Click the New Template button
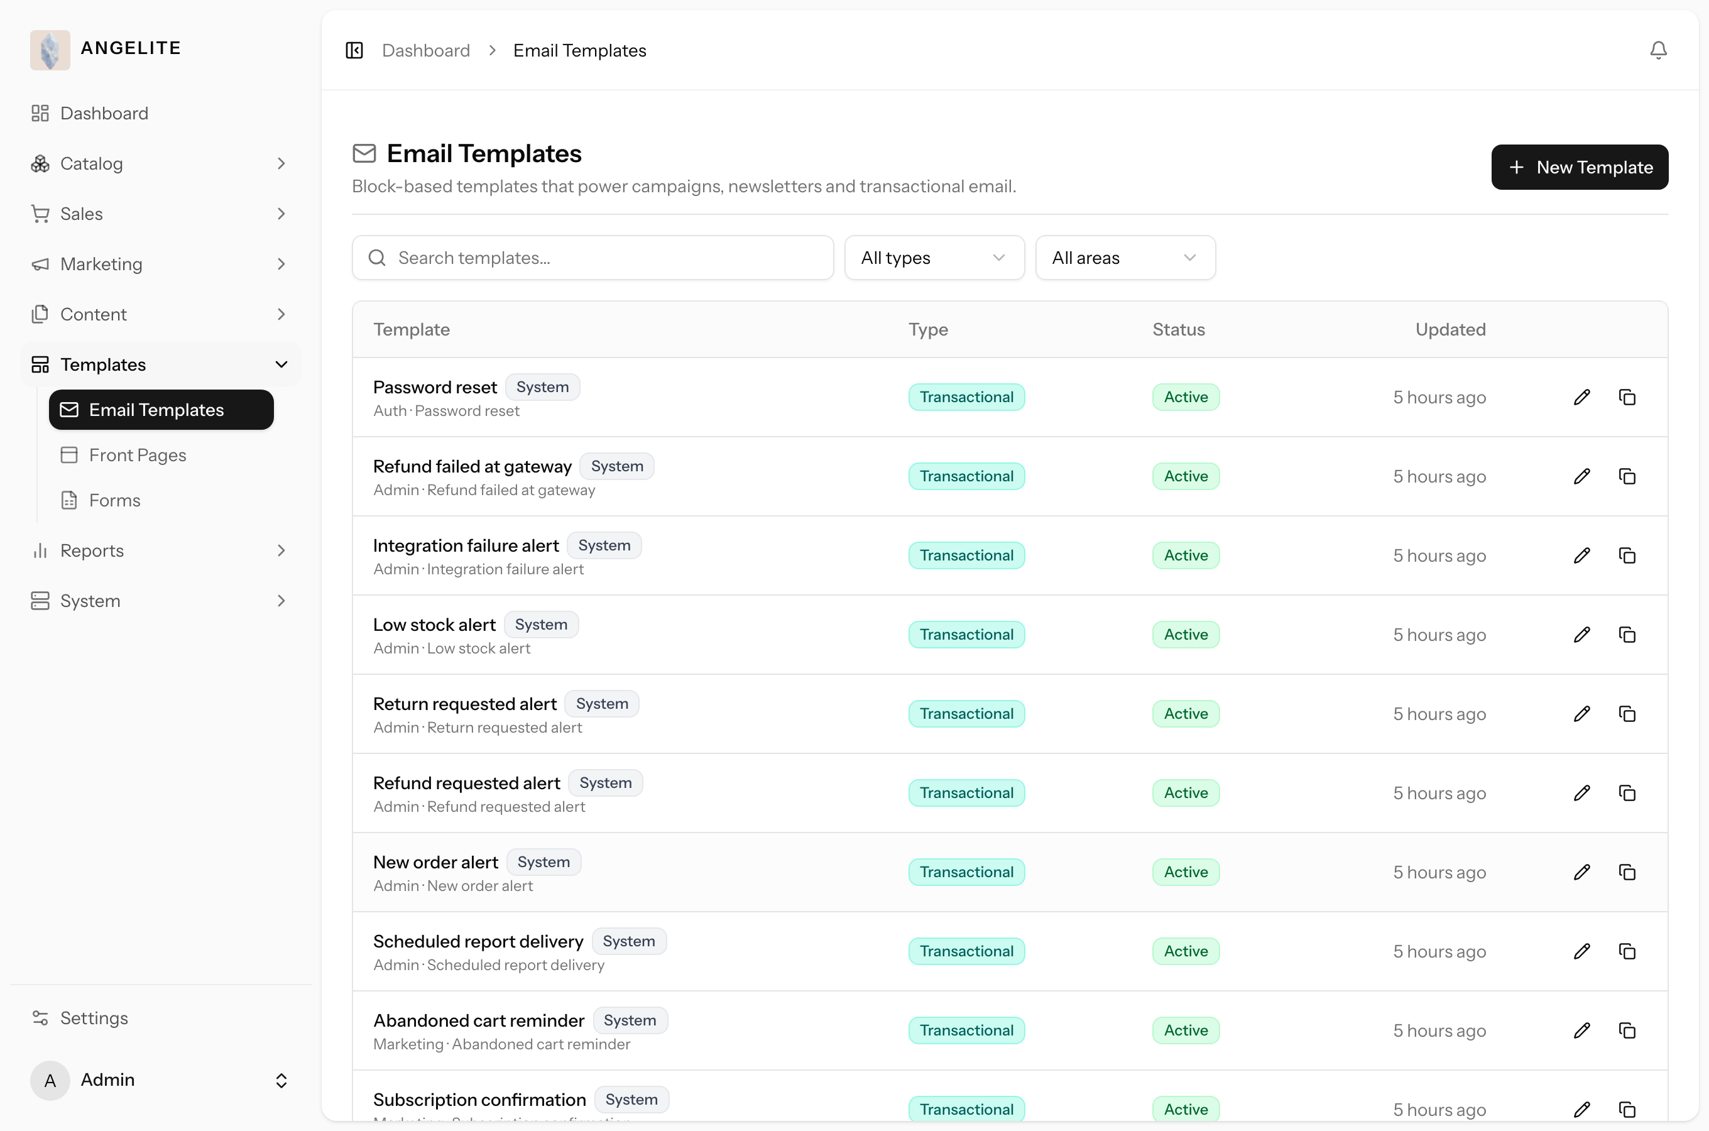The width and height of the screenshot is (1709, 1131). (1580, 167)
